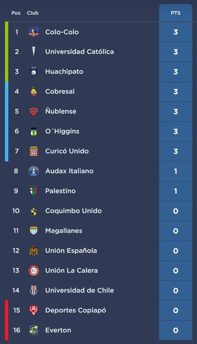Select the Curicó Unido crest
The height and width of the screenshot is (344, 197).
pos(34,151)
